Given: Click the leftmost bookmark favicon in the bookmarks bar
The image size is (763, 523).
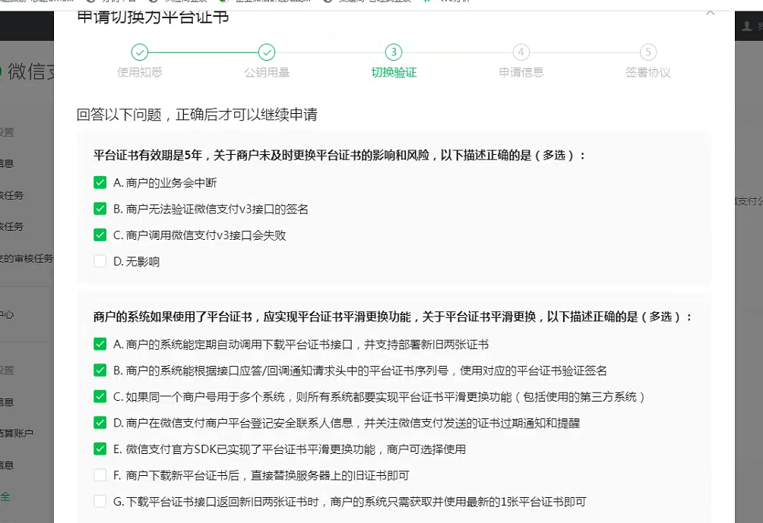Looking at the screenshot, I should [x=6, y=2].
